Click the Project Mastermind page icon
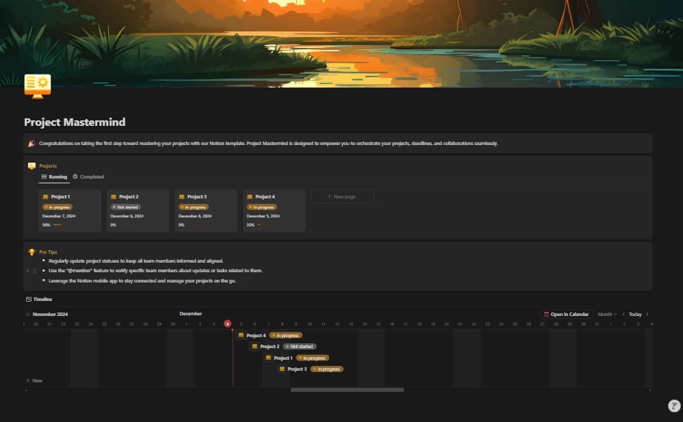 (38, 86)
